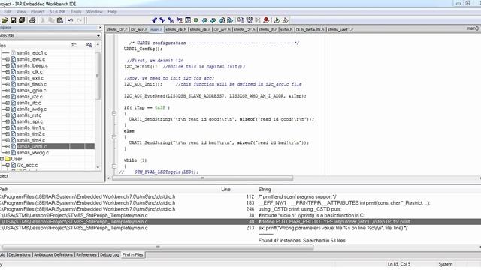This screenshot has height=270, width=481.
Task: Select stm8s_spi.c in the workspace tree
Action: [x=30, y=121]
